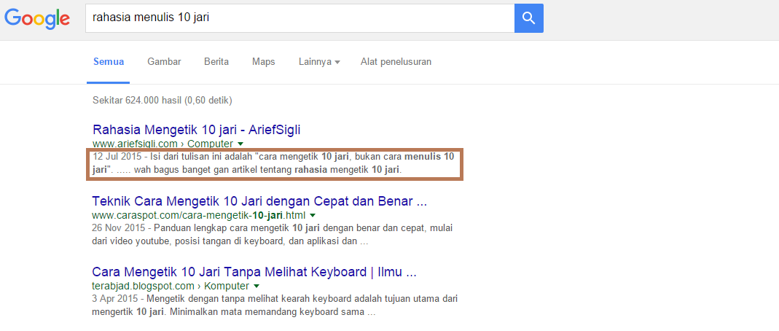
Task: Click the snippet dated 26 Nov 2015
Action: click(273, 235)
